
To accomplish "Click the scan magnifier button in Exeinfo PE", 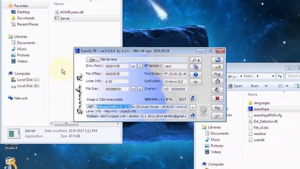I will point(195,60).
